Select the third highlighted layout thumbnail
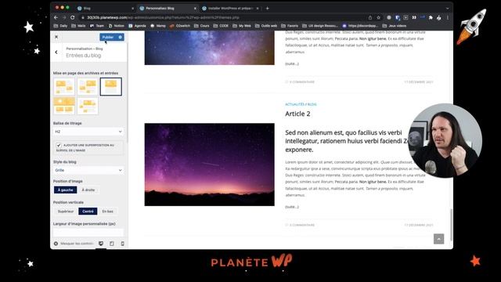501x282 pixels. [x=111, y=86]
